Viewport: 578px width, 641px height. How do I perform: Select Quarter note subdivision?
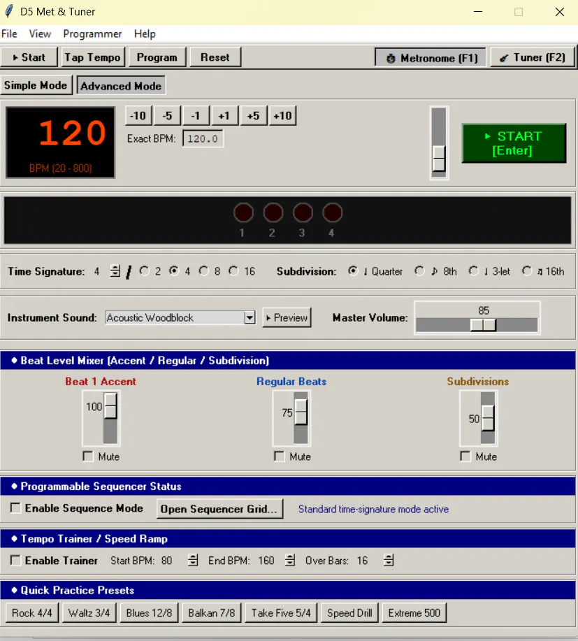(x=353, y=271)
